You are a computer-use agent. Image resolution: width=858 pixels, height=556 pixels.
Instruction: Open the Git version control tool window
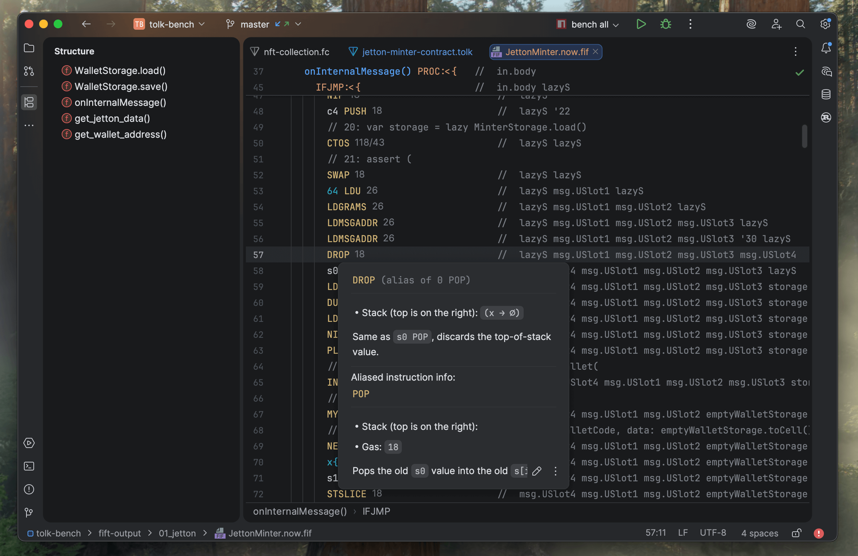pos(29,513)
